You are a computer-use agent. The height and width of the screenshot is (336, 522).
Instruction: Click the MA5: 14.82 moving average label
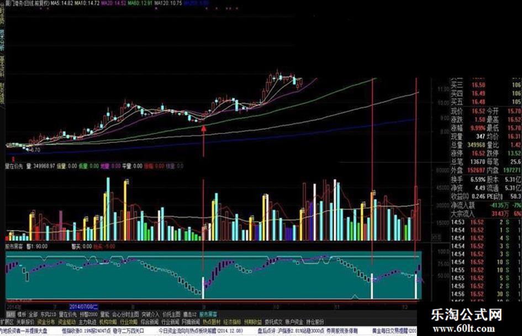(62, 3)
